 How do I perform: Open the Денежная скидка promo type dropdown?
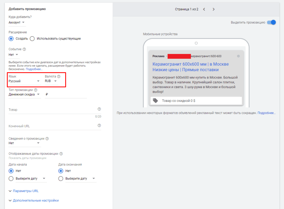click(x=24, y=94)
